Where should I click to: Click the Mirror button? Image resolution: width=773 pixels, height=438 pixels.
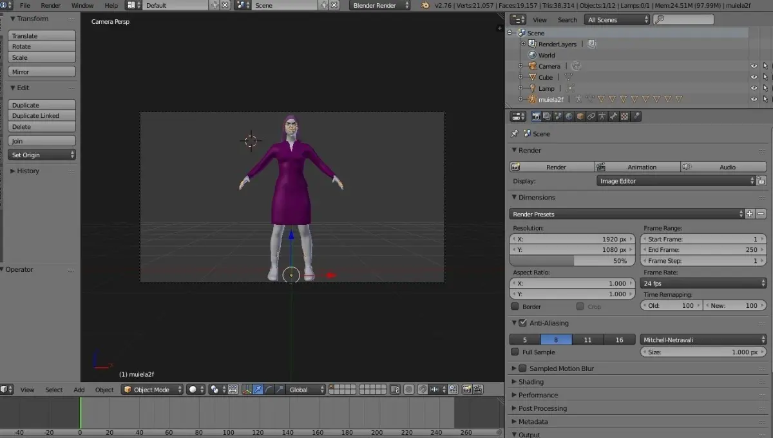[x=42, y=71]
